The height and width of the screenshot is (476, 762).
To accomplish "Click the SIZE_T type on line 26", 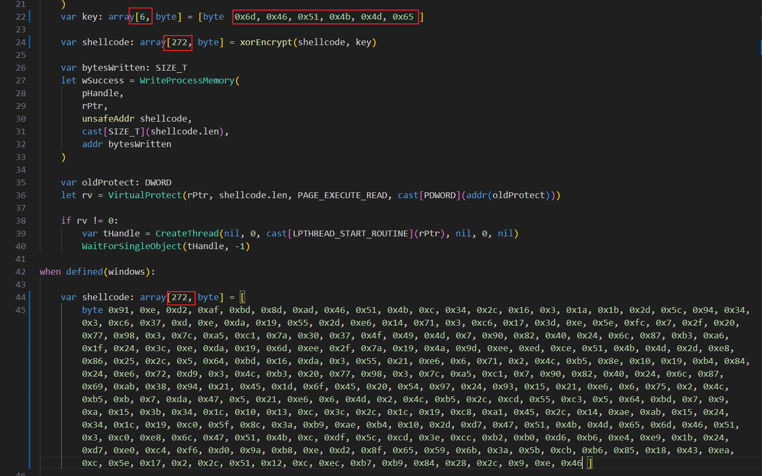I will tap(171, 68).
